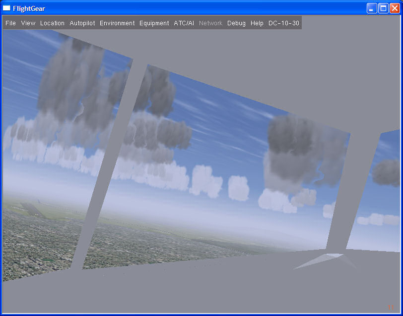
Task: Click the orange frame rate counter
Action: pyautogui.click(x=391, y=307)
